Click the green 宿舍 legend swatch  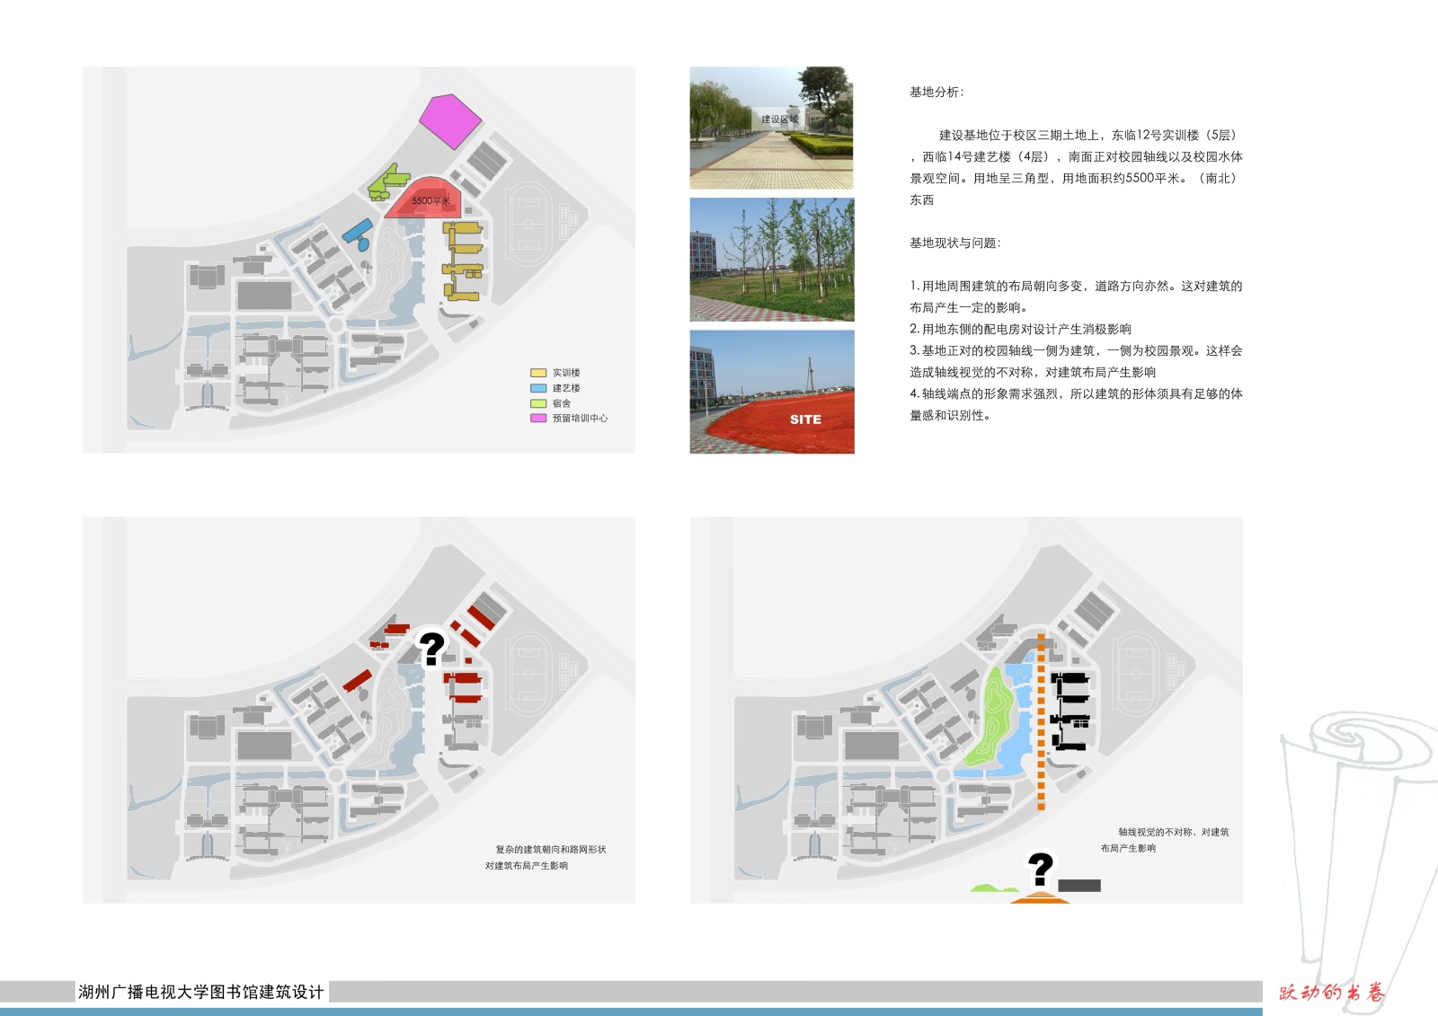tap(538, 403)
